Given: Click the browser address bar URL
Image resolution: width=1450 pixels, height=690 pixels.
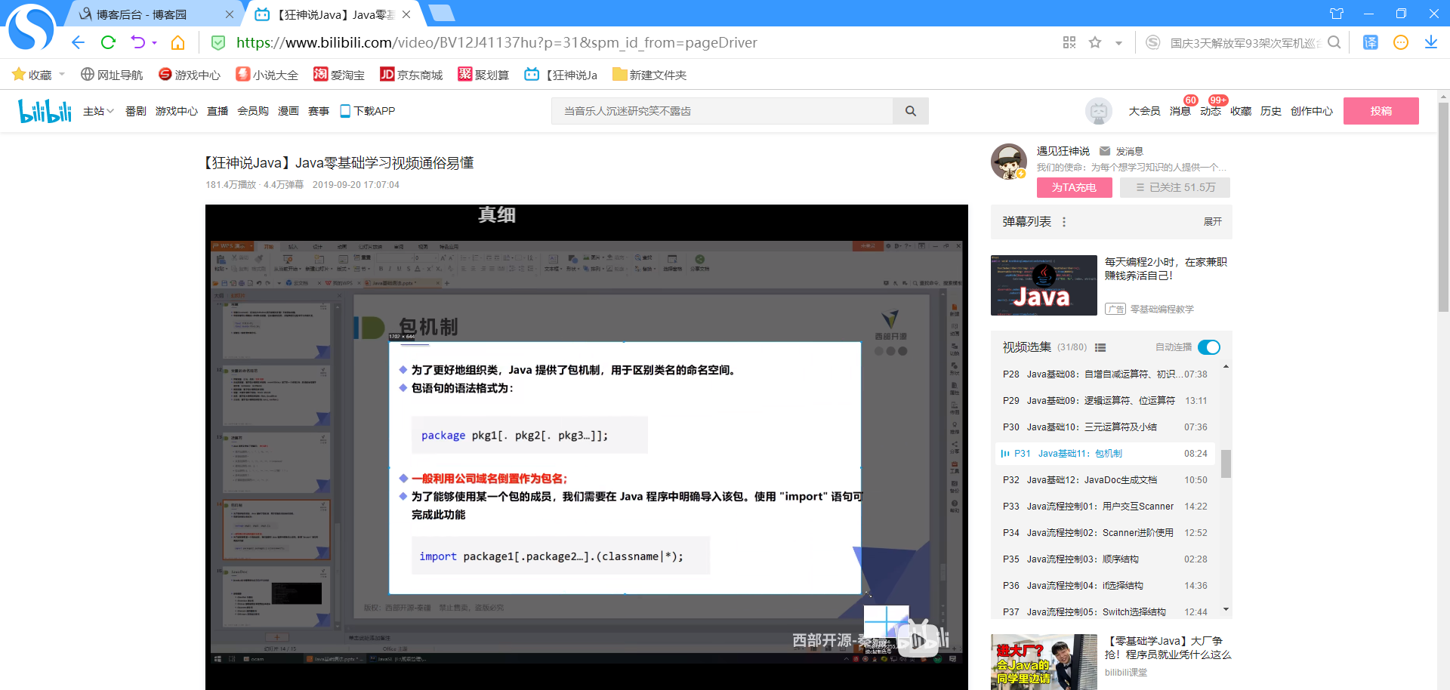Looking at the screenshot, I should point(496,42).
